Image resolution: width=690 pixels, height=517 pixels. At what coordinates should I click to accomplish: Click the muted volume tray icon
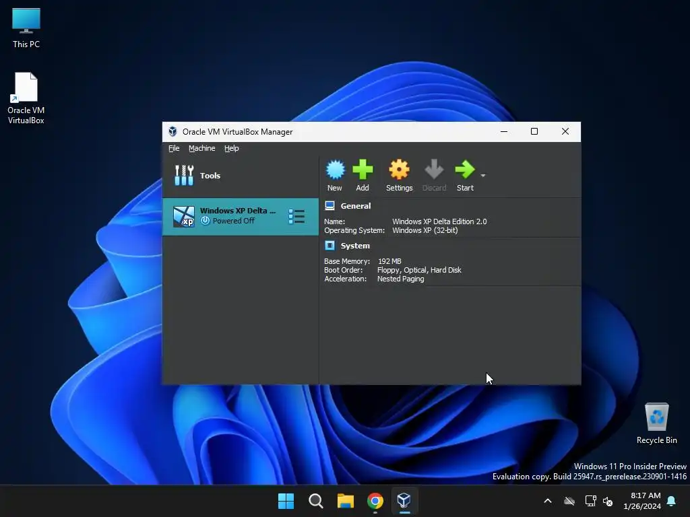608,501
